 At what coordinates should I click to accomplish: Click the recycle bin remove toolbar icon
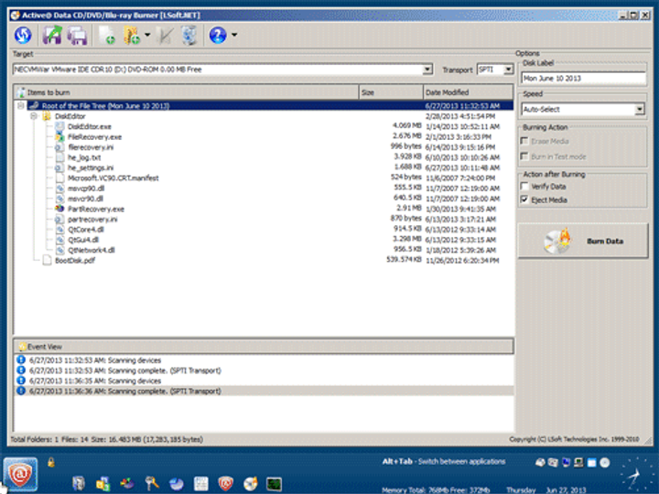point(189,36)
